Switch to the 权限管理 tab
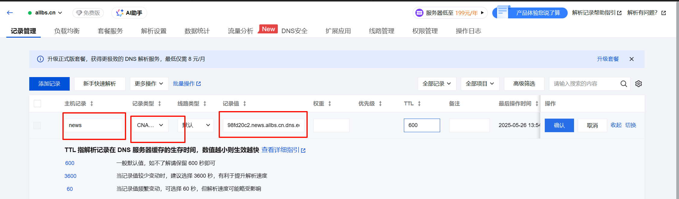679x199 pixels. pyautogui.click(x=425, y=31)
